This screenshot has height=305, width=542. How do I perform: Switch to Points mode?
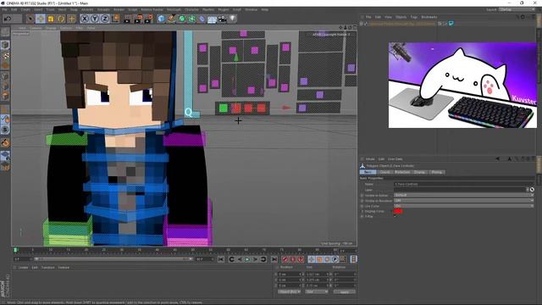point(5,76)
